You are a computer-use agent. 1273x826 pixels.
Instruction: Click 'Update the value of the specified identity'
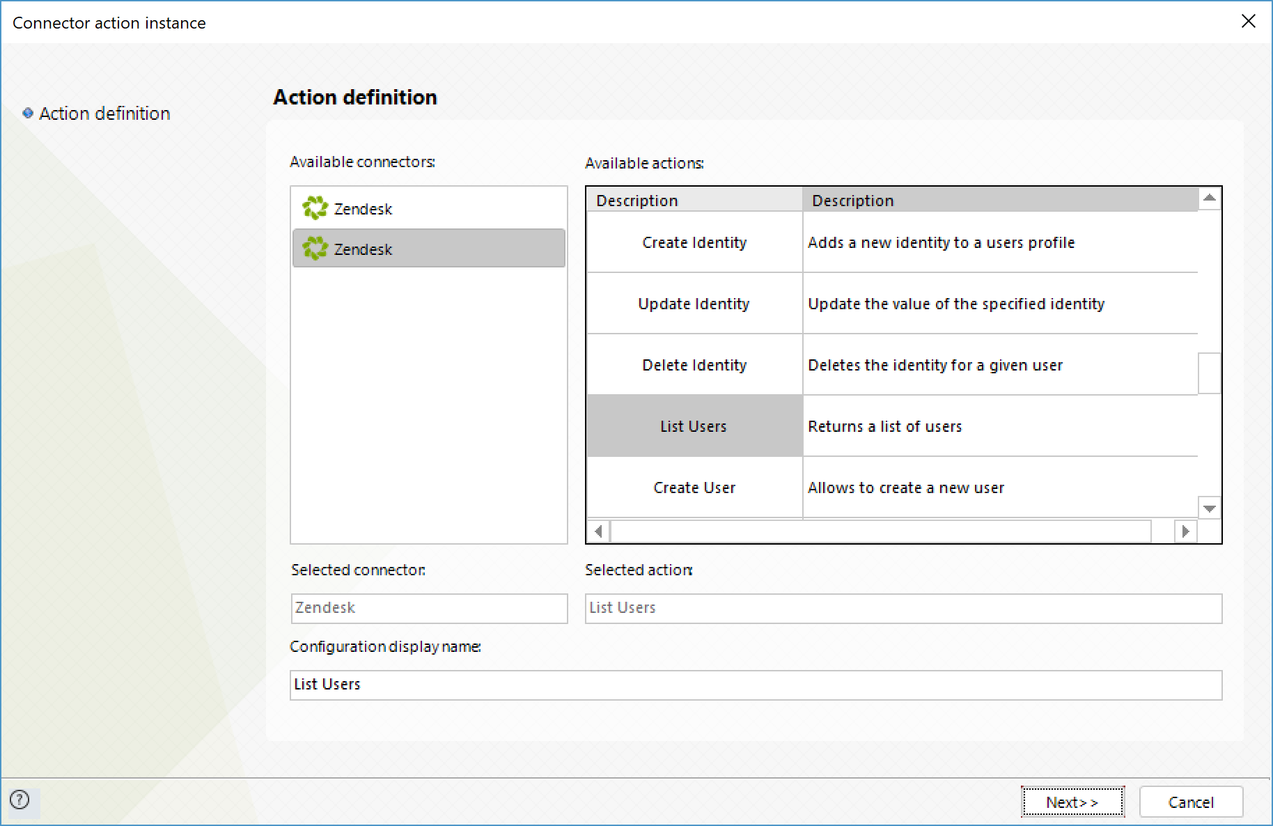956,304
